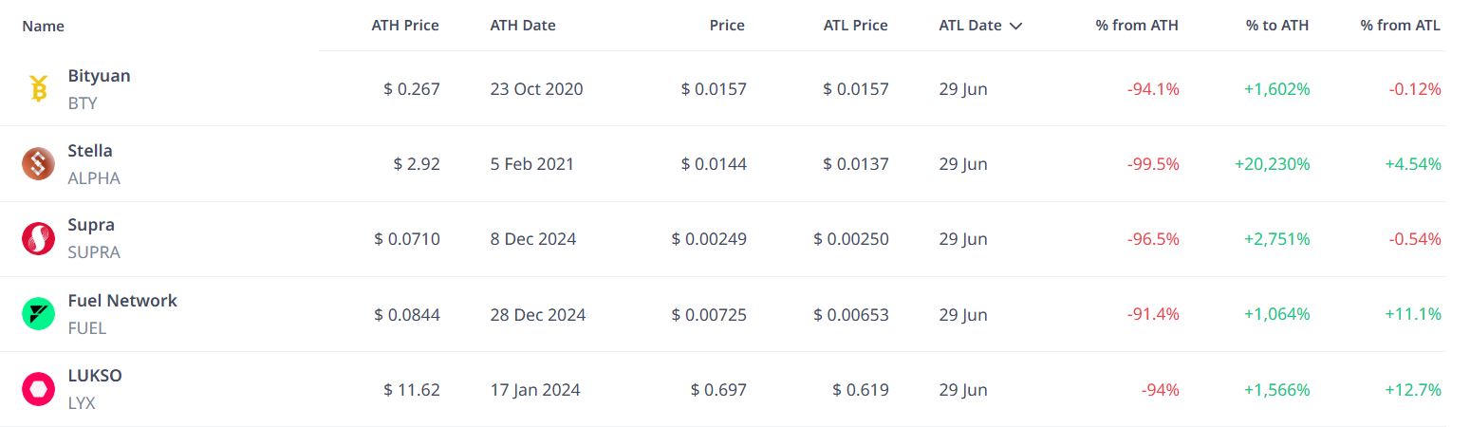The width and height of the screenshot is (1470, 427).
Task: Sort by % from ATL column
Action: click(1400, 26)
